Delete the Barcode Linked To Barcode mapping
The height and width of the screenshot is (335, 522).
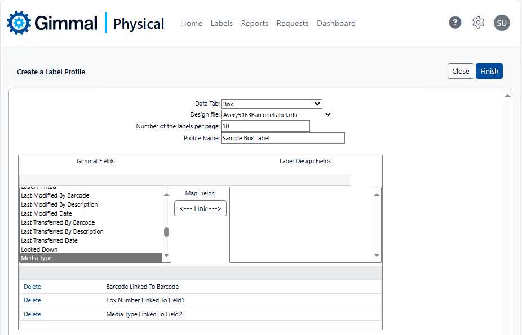pyautogui.click(x=32, y=287)
